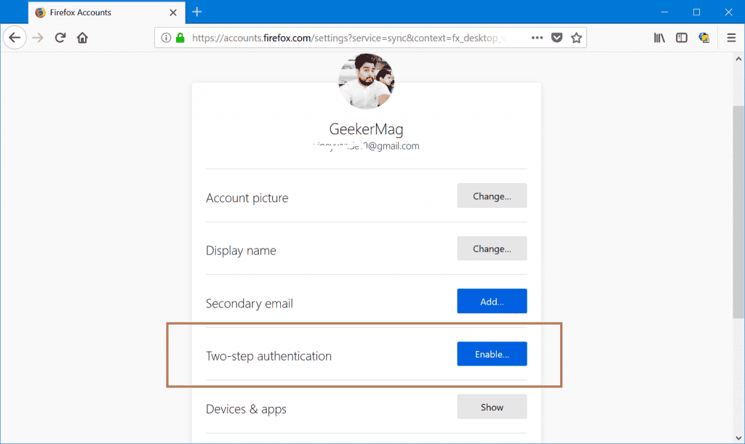Toggle the sidebar view icon
The width and height of the screenshot is (745, 444).
pos(681,38)
